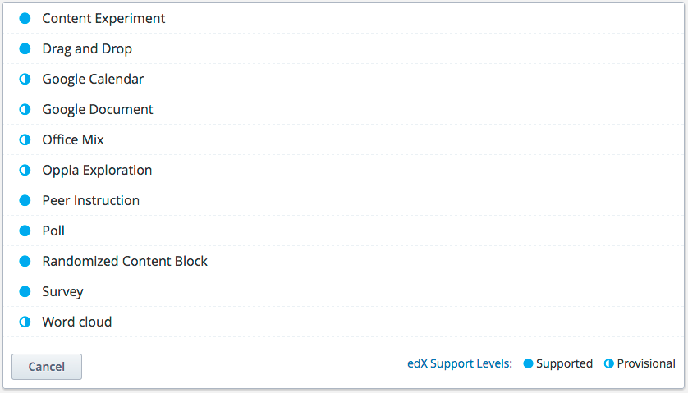This screenshot has height=393, width=688.
Task: Click the half-circle icon beside Office Mix
Action: tap(25, 139)
